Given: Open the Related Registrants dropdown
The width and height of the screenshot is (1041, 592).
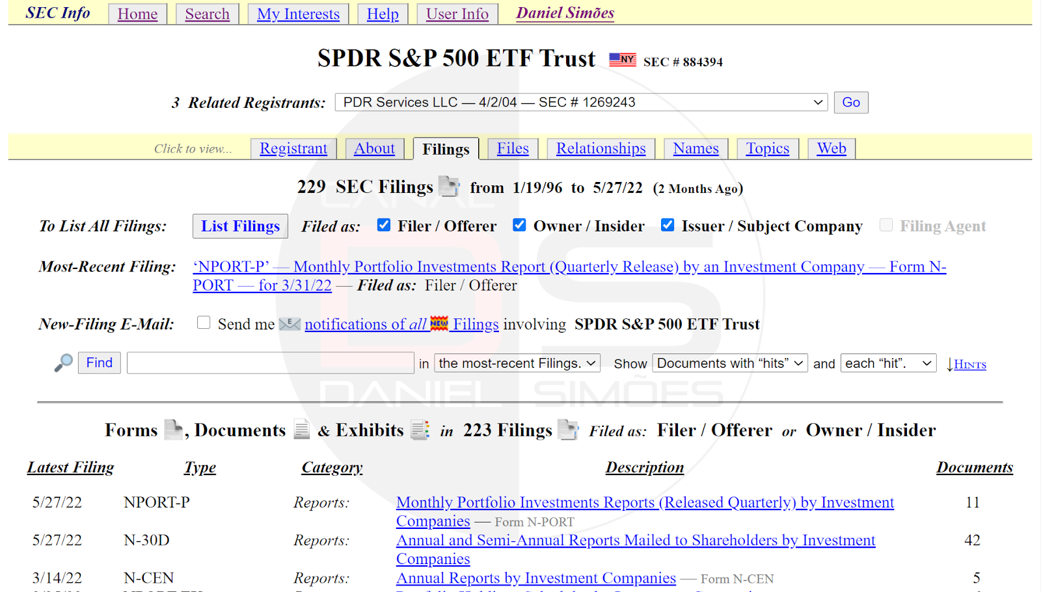Looking at the screenshot, I should 582,103.
